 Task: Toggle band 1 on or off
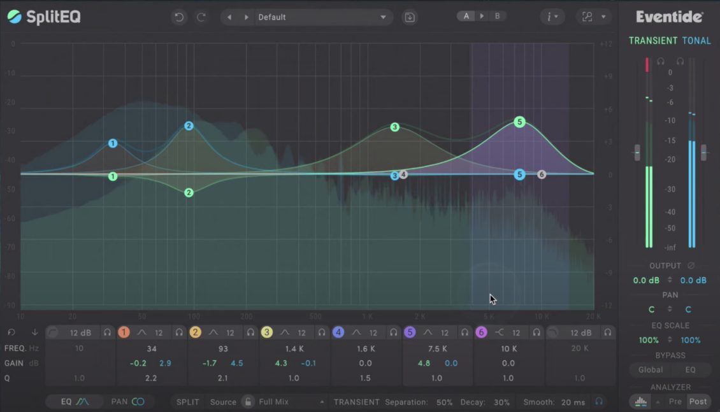click(x=124, y=332)
